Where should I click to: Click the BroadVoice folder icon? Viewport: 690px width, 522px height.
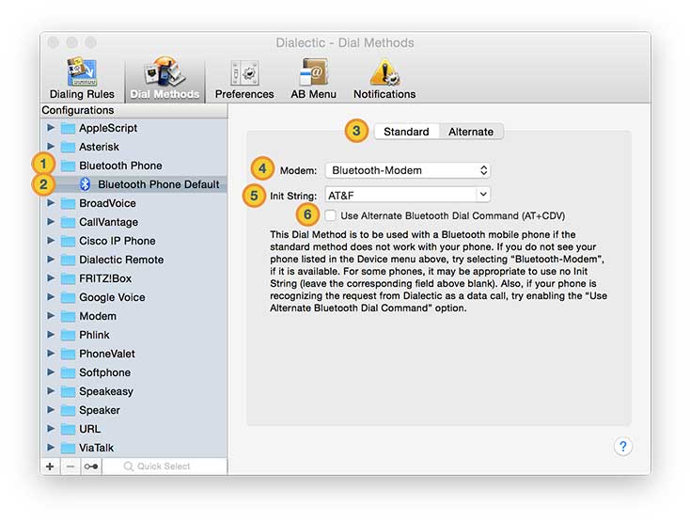point(68,203)
